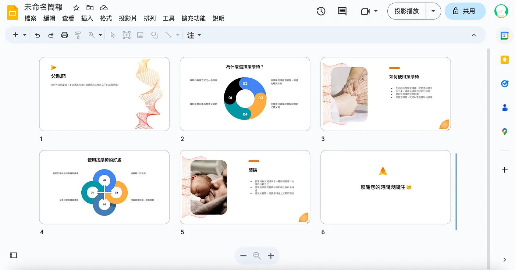
Task: Click the undo arrow
Action: tap(38, 35)
